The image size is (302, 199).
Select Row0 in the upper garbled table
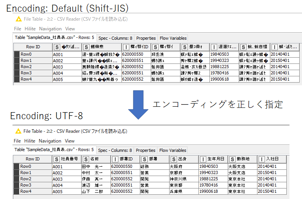click(33, 54)
